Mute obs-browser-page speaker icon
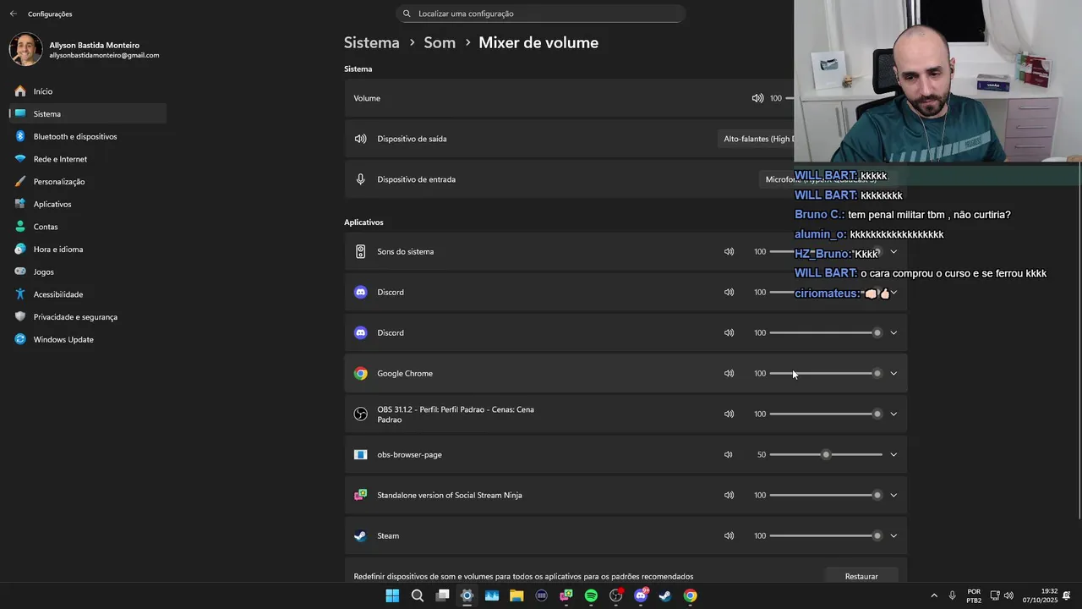 pos(729,454)
